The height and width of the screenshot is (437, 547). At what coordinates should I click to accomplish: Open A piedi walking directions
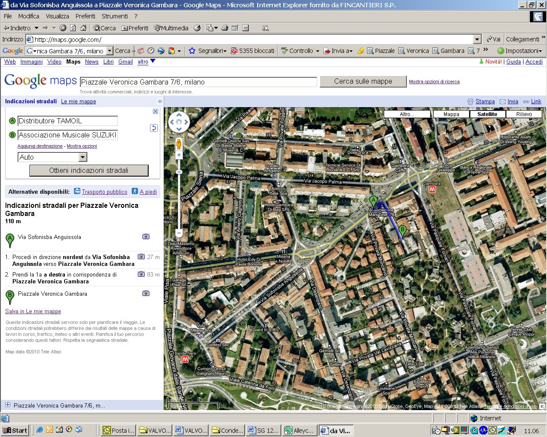pos(148,192)
